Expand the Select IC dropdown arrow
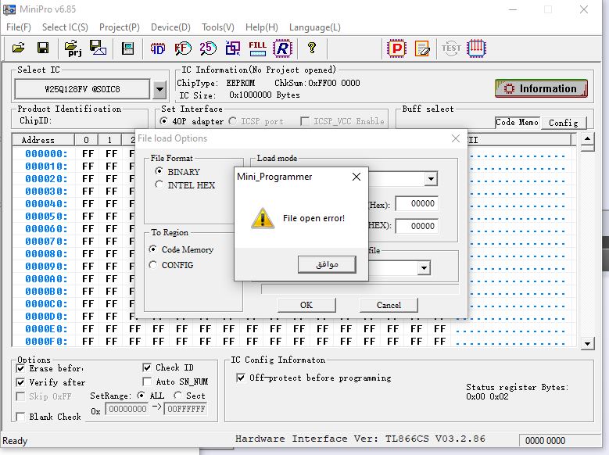The width and height of the screenshot is (609, 455). point(159,90)
